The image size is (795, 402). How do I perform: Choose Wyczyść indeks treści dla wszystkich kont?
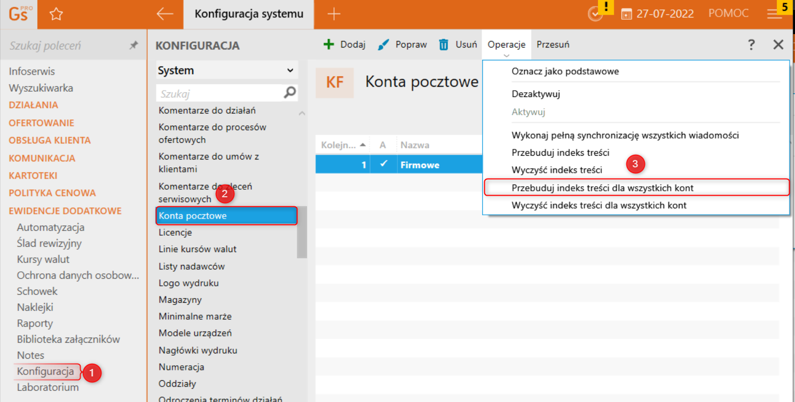[x=599, y=205]
